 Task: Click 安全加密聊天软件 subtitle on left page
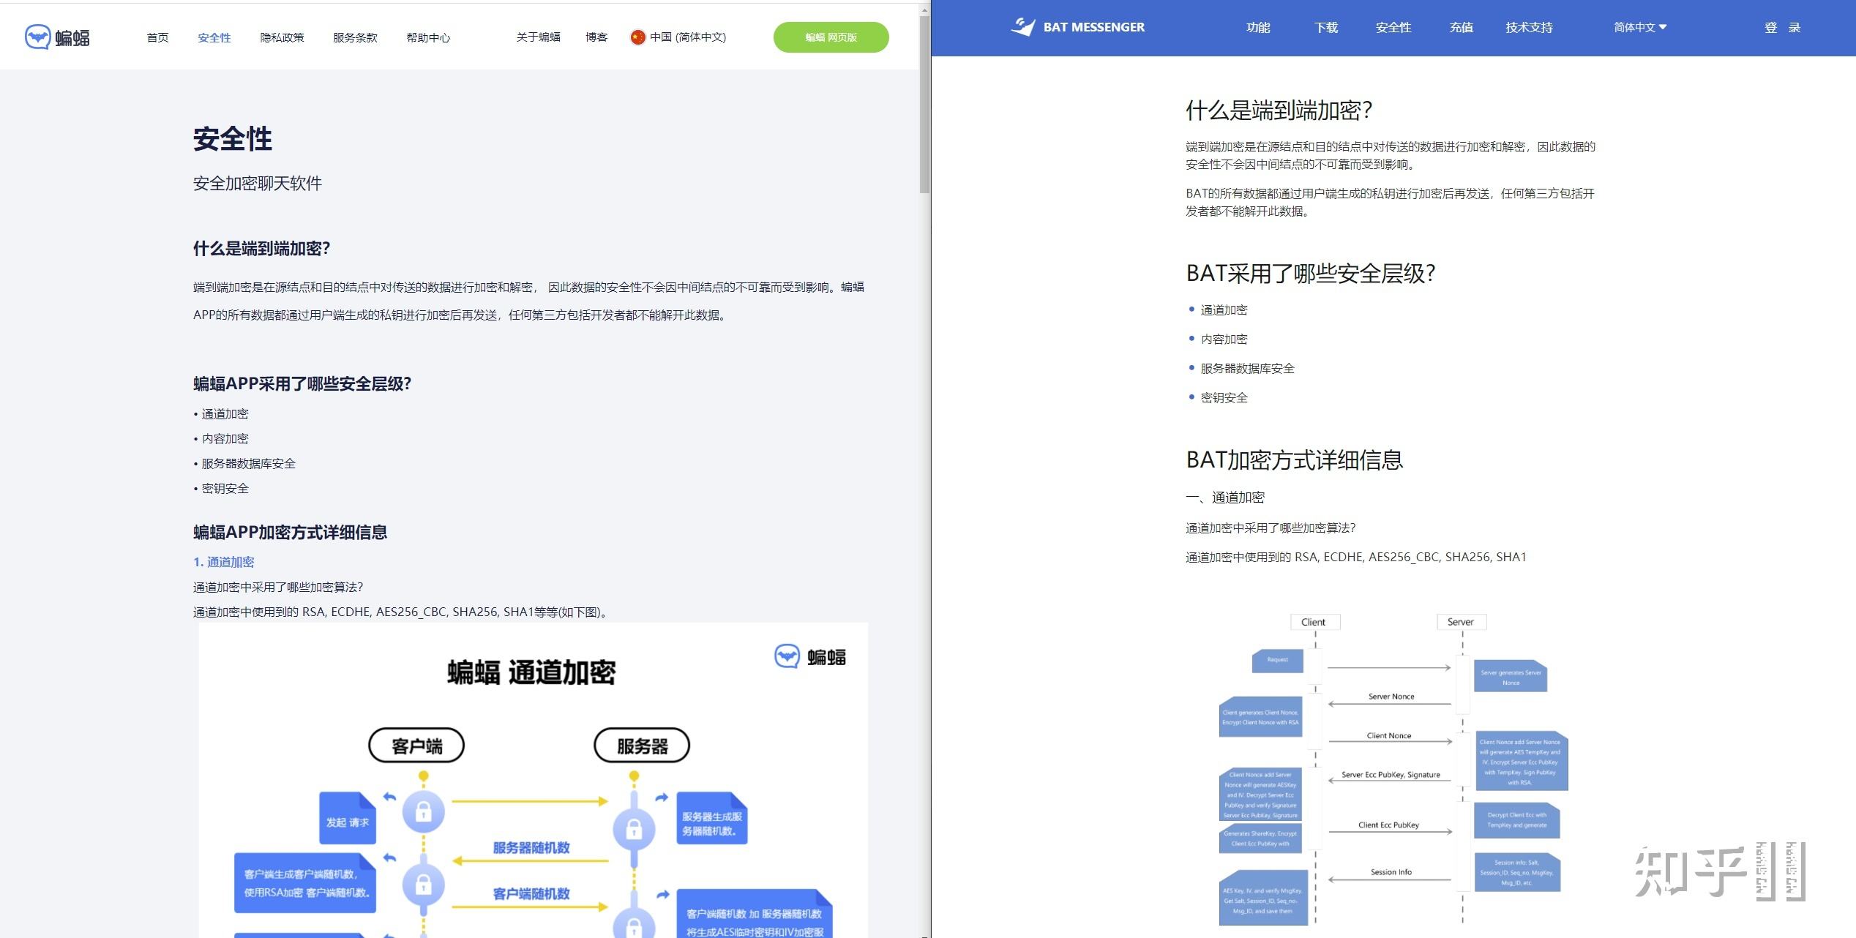pyautogui.click(x=258, y=183)
